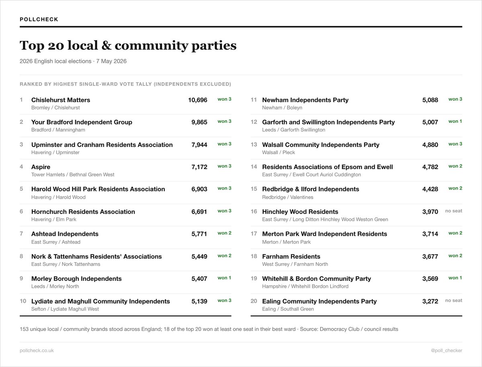Click Nork & Tattenhams Residents' Associations
This screenshot has width=482, height=367.
(x=96, y=257)
